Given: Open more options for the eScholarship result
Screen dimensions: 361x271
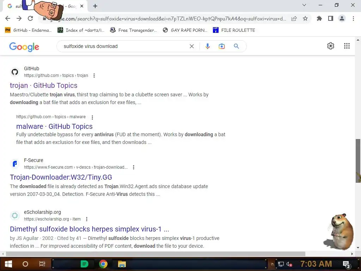Looking at the screenshot, I should pyautogui.click(x=87, y=219).
